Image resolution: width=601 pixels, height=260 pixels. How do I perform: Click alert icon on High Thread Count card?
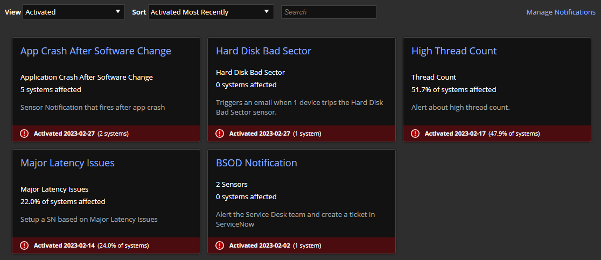pos(415,133)
